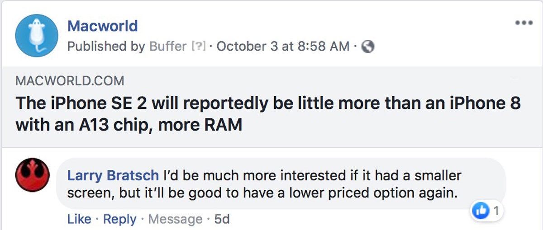Click the globe public audience icon
The image size is (543, 230).
point(369,47)
